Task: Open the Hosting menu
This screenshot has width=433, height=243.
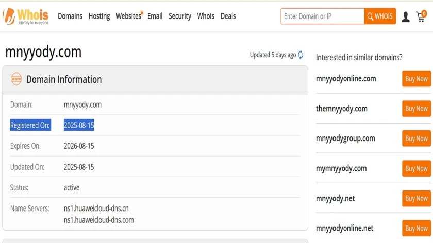Action: pos(99,16)
